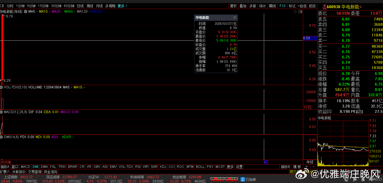The width and height of the screenshot is (383, 183).
Task: Select the 60分钟 period
Action: tap(69, 6)
